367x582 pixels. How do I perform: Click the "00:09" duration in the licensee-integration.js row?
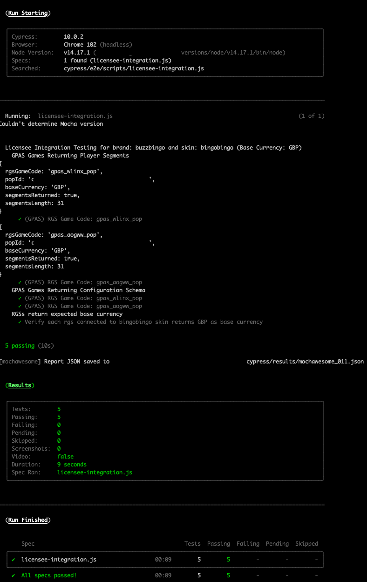tap(163, 559)
